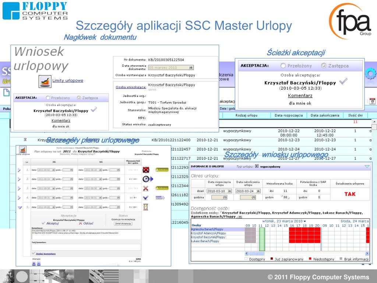
Task: Click the Osoba wnioskująca link
Action: click(x=131, y=87)
